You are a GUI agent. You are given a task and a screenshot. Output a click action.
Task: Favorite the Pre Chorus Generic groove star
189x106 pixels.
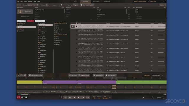(76, 26)
